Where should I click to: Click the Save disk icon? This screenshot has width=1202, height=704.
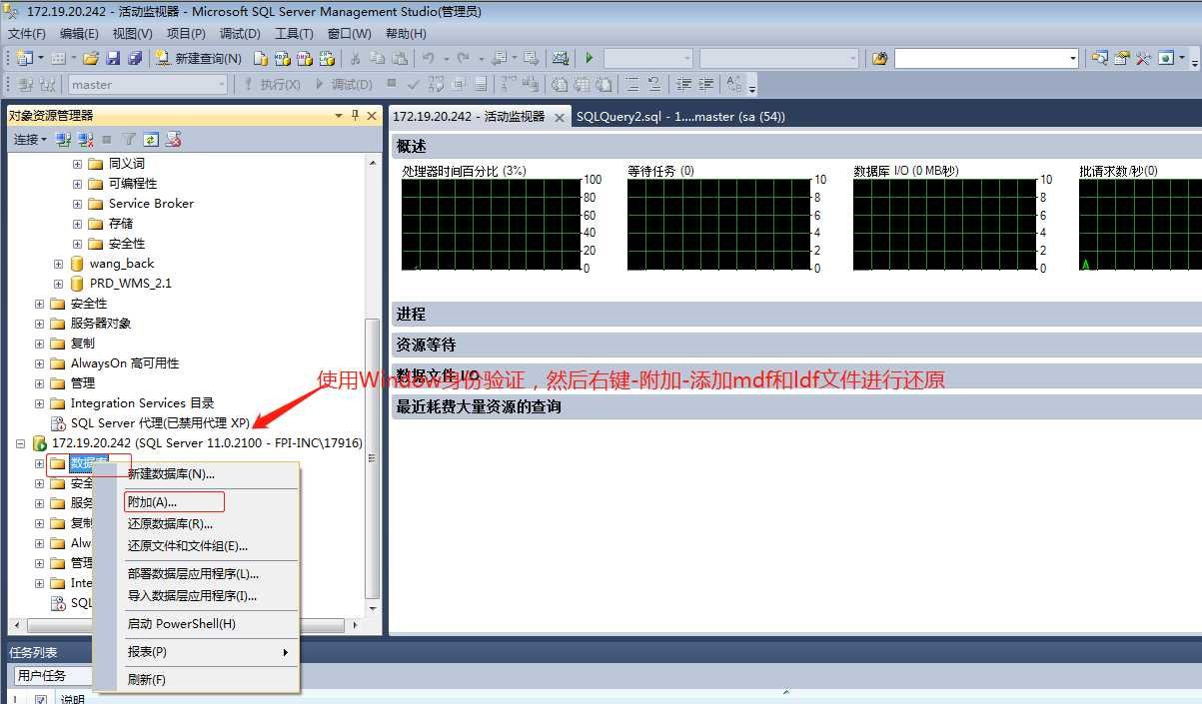point(113,59)
